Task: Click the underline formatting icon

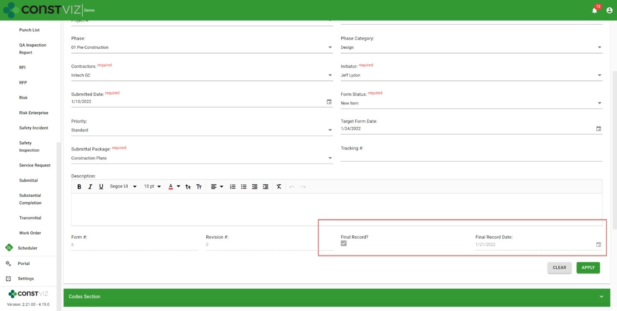Action: click(x=101, y=187)
